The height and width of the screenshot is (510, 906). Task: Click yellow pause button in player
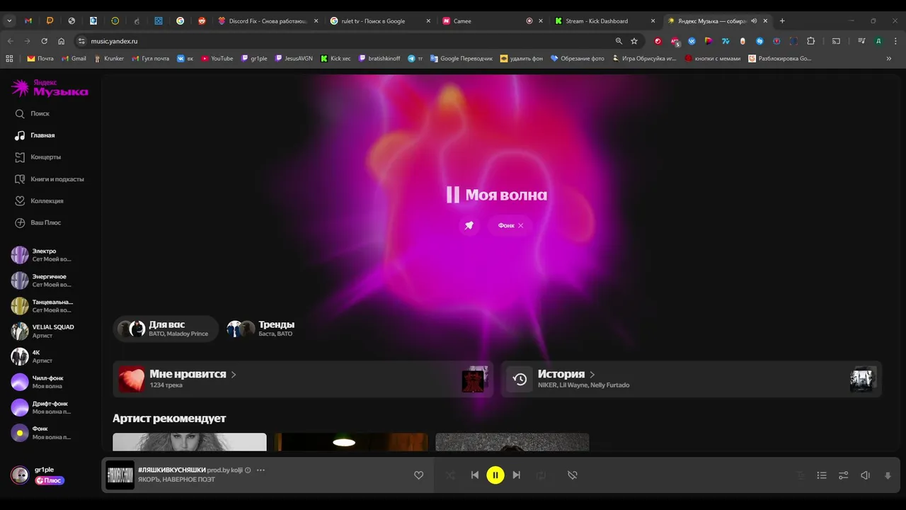[x=495, y=475]
